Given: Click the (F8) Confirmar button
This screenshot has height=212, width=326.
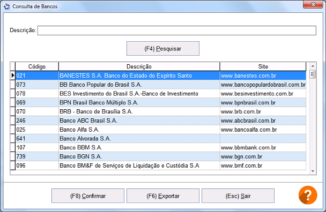Looking at the screenshot, I should point(88,196).
